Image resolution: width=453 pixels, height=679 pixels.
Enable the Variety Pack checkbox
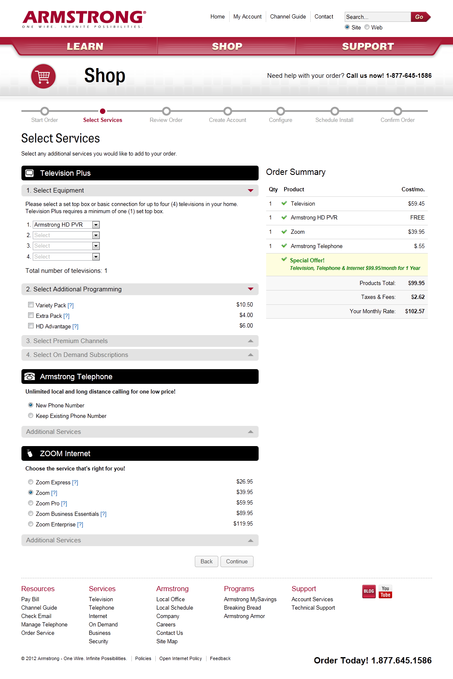click(31, 305)
